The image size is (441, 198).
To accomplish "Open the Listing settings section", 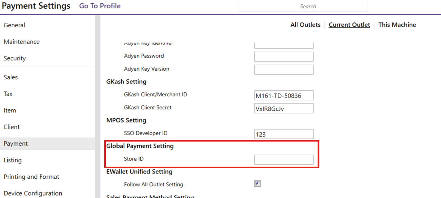I will click(x=13, y=160).
